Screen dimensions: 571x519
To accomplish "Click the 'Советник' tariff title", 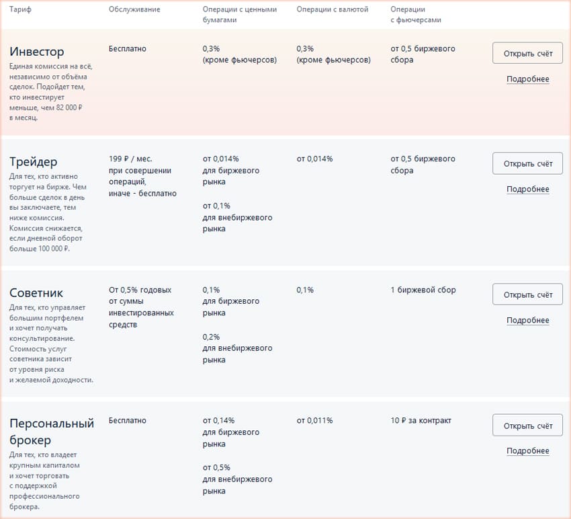I will [36, 293].
